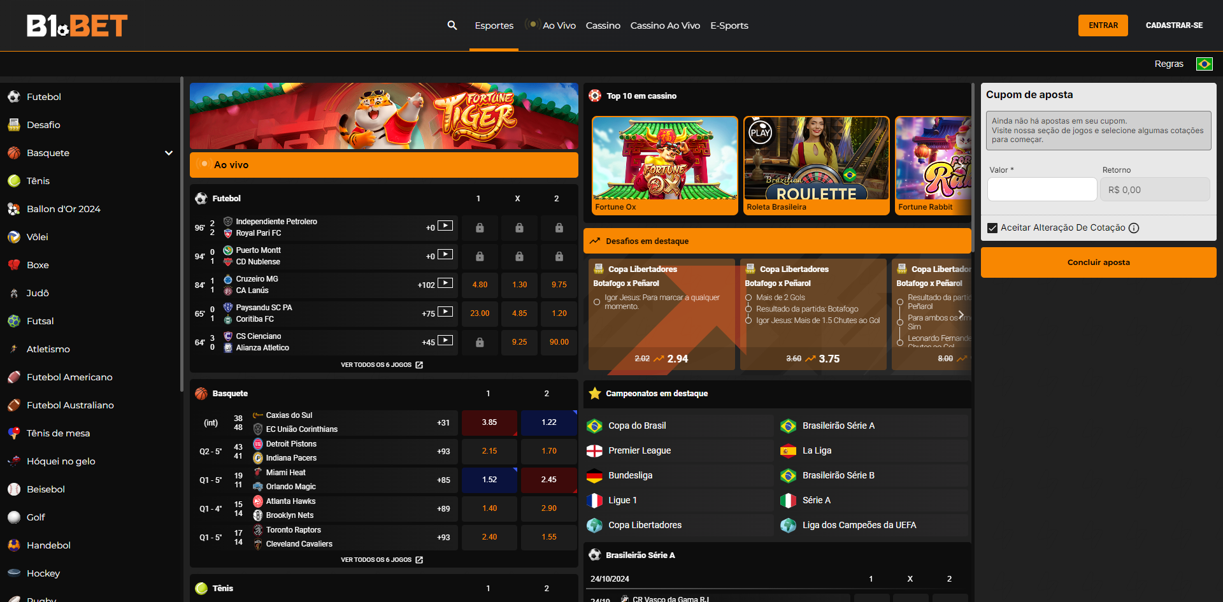Open Futebol in sidebar
The image size is (1223, 602).
(x=44, y=97)
